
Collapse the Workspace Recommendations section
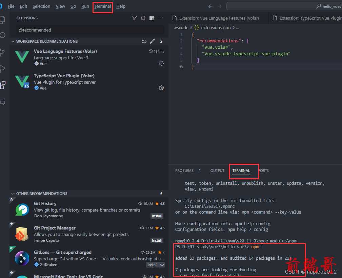pyautogui.click(x=13, y=41)
